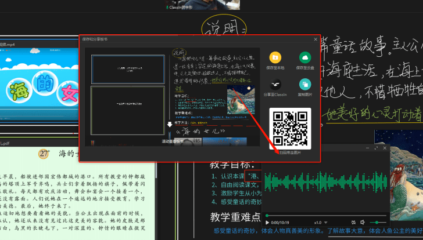Click the audio waveform display
Image resolution: width=423 pixels, height=240 pixels.
(326, 183)
